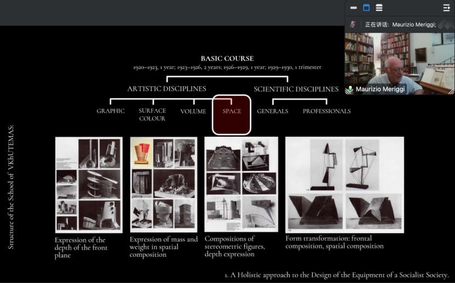Click the muted microphone icon
The width and height of the screenshot is (455, 283).
(x=353, y=24)
